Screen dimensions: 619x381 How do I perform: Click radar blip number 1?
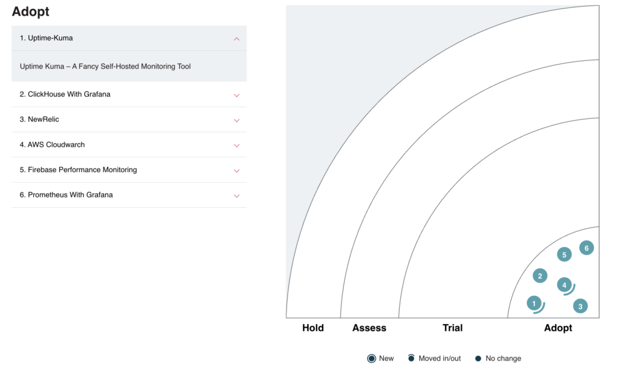point(534,303)
